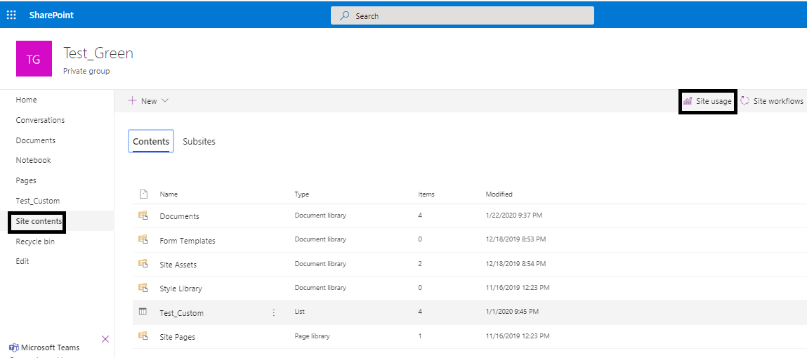
Task: Select the Contents tab
Action: pyautogui.click(x=151, y=142)
